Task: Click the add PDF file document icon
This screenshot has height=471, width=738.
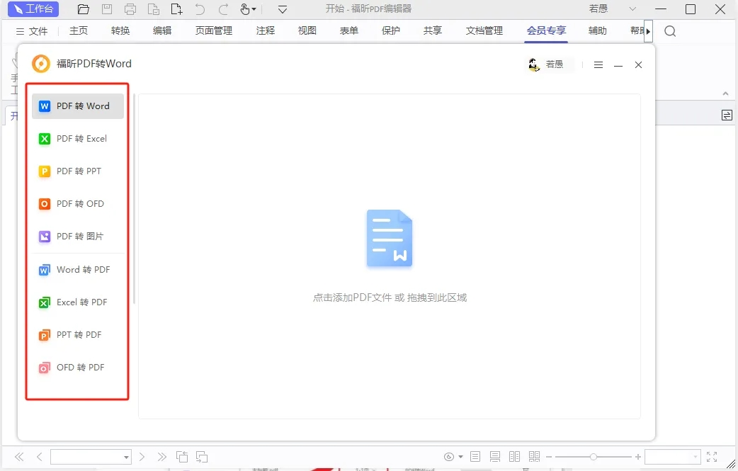Action: tap(390, 239)
